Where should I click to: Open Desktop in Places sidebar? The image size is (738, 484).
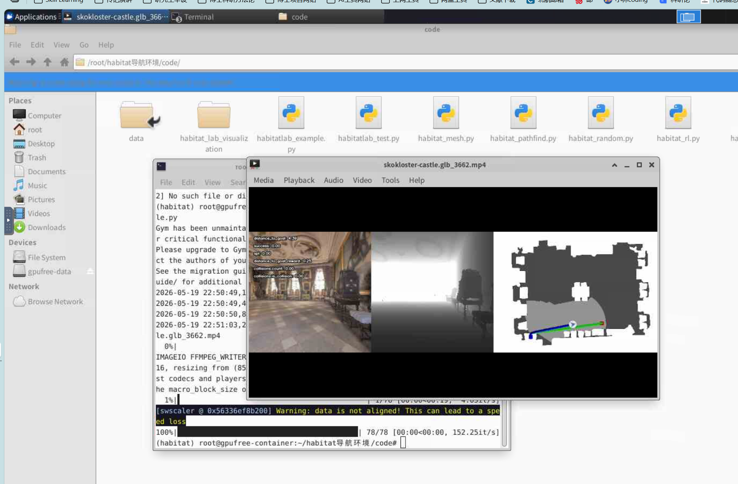34,144
